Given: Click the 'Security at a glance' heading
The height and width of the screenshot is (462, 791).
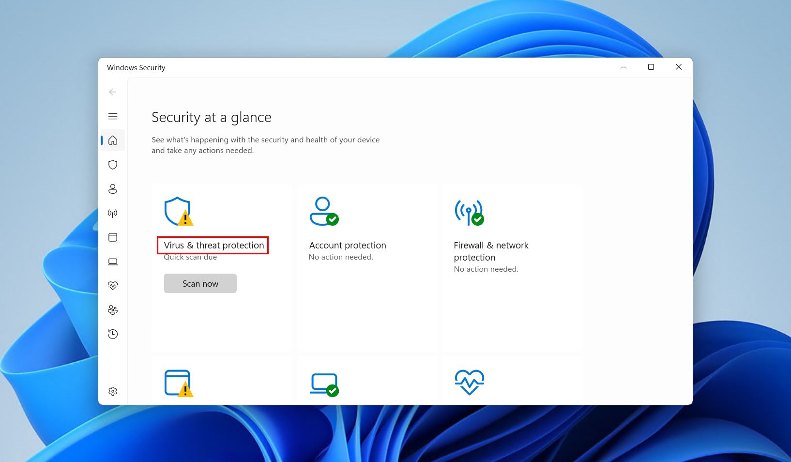Looking at the screenshot, I should [212, 117].
